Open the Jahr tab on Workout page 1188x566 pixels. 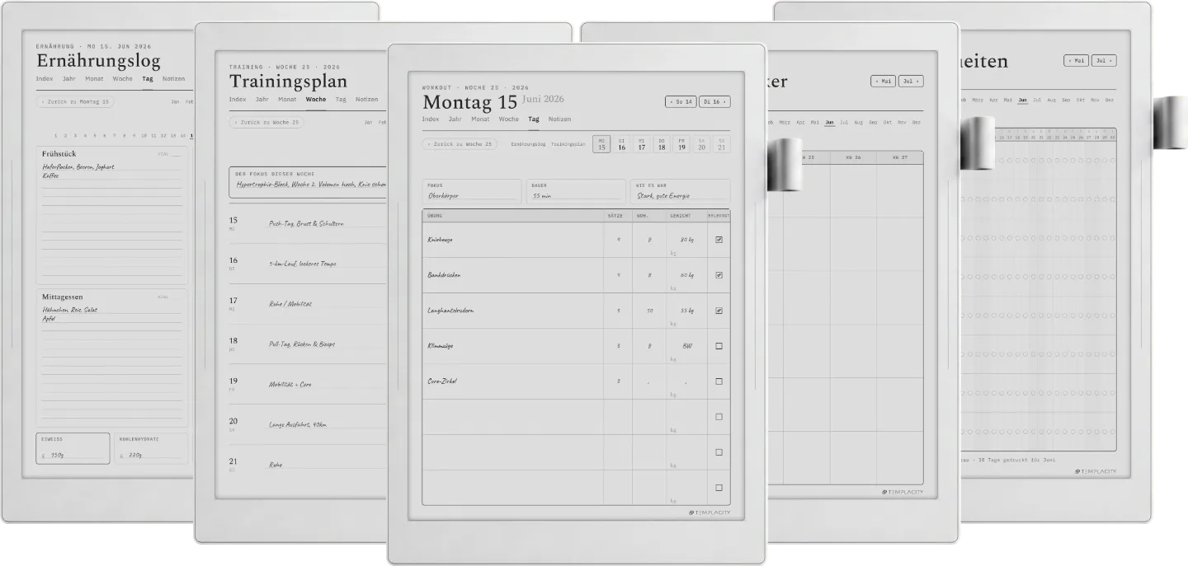[x=455, y=119]
